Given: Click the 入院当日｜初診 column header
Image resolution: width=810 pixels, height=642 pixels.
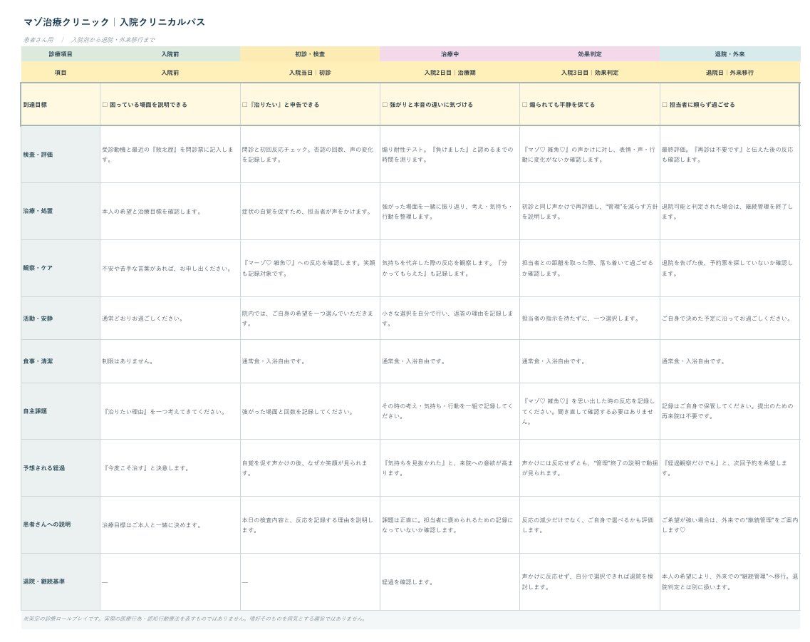Looking at the screenshot, I should (310, 73).
